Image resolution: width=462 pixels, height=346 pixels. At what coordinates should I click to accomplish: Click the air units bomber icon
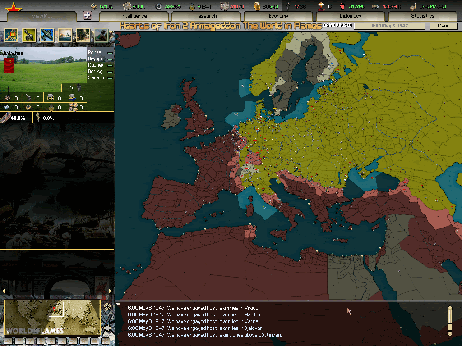[x=47, y=35]
